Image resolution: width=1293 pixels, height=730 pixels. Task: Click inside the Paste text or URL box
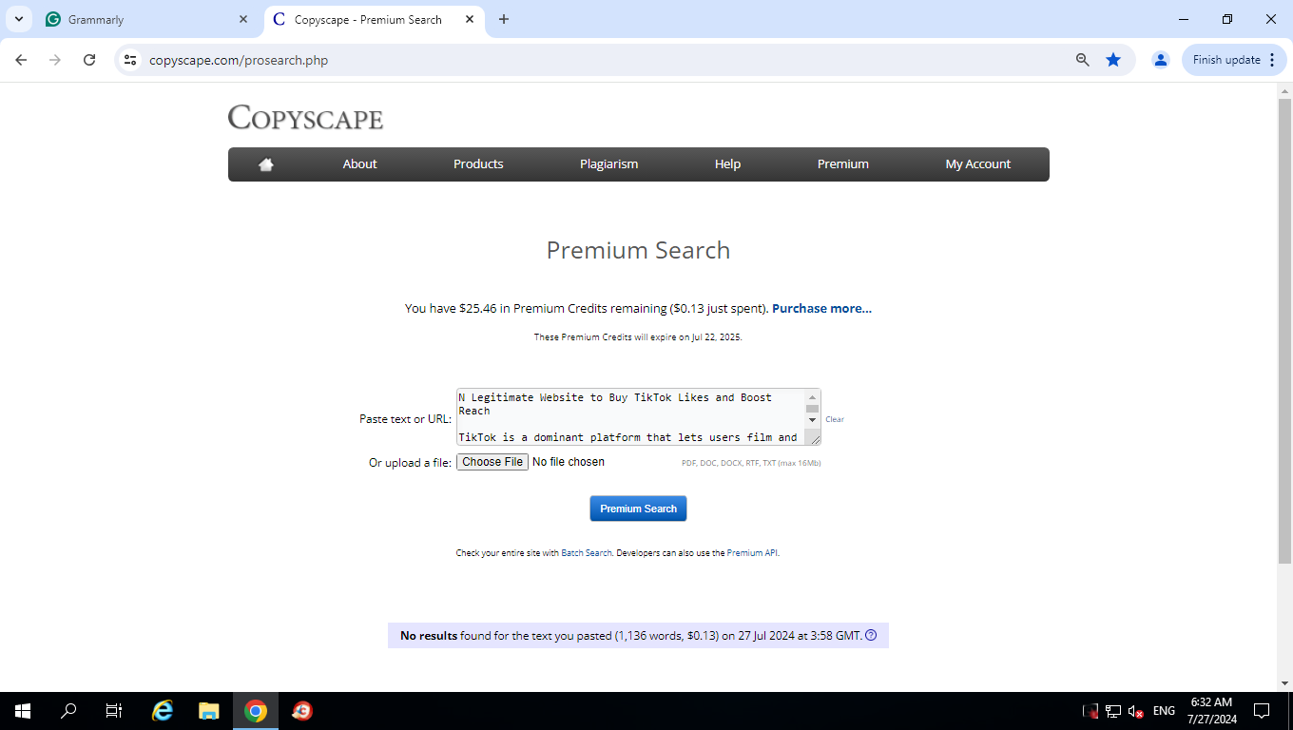631,417
